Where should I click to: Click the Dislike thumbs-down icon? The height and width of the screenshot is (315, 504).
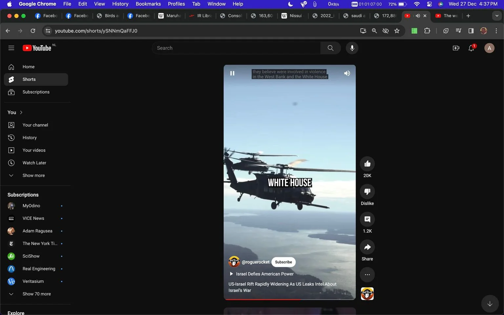pos(367,192)
